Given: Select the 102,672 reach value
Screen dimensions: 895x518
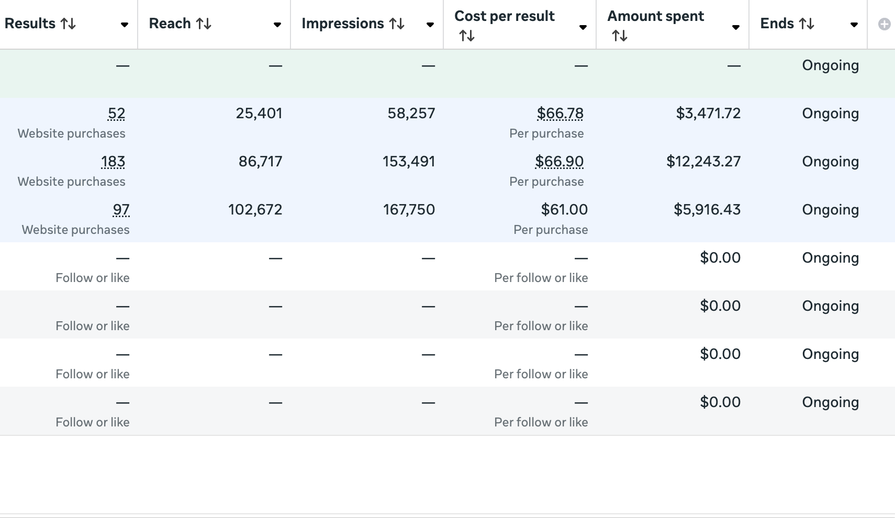Looking at the screenshot, I should (x=255, y=210).
